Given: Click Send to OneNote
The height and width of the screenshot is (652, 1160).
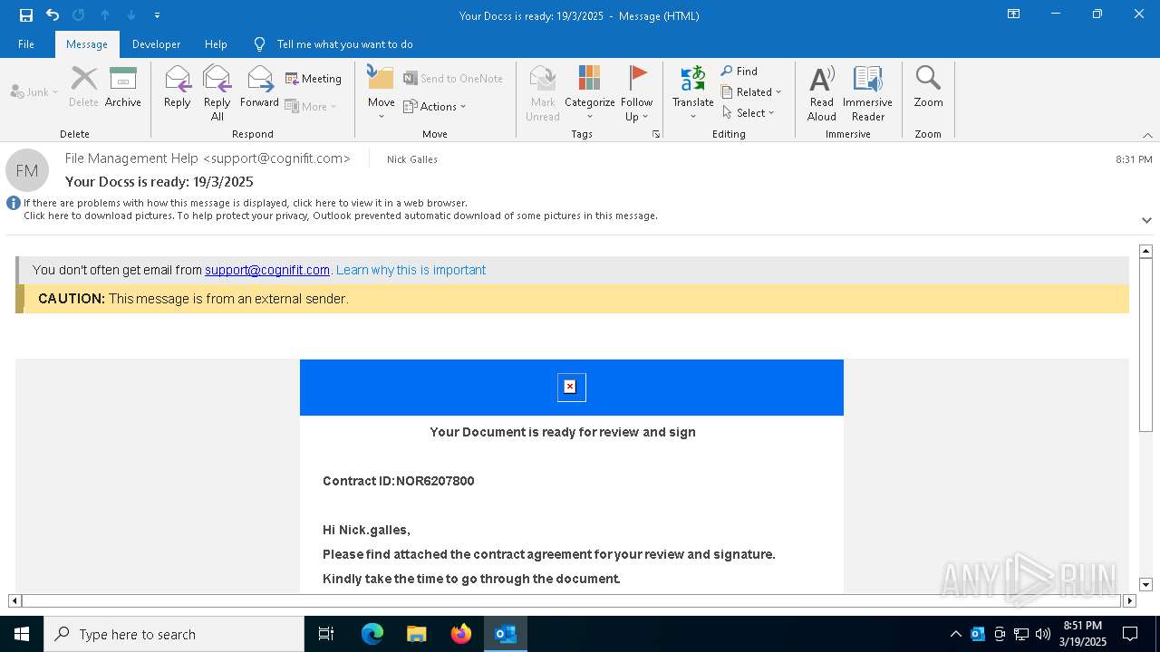Looking at the screenshot, I should pos(453,79).
